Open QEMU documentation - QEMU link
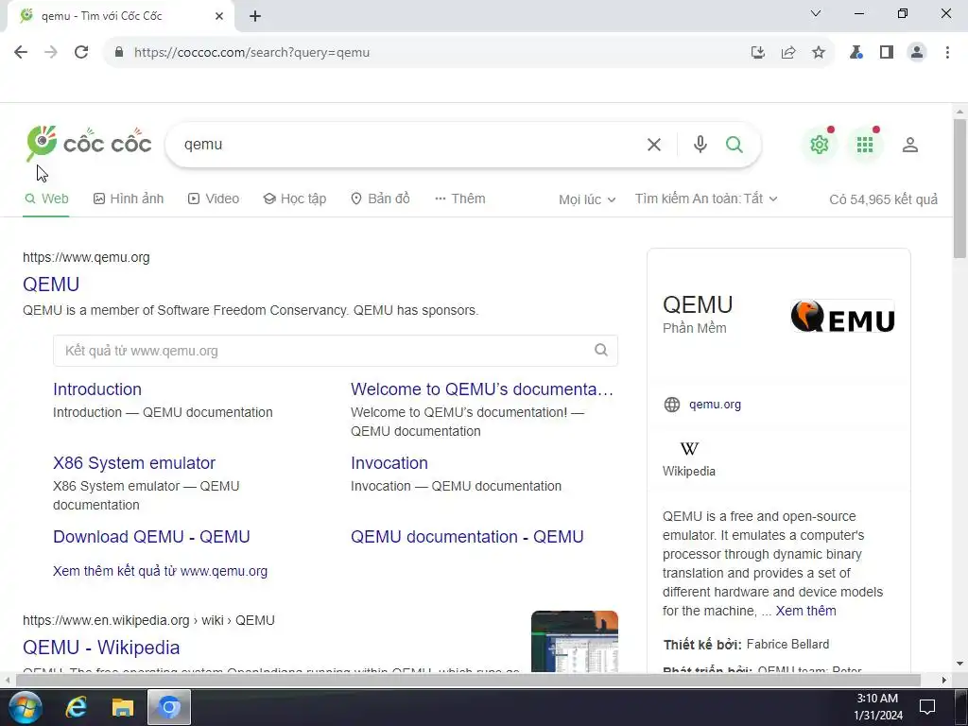The width and height of the screenshot is (968, 726). coord(467,537)
